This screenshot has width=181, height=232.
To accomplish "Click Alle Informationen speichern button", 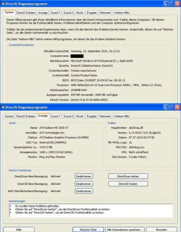I will pyautogui.click(x=125, y=230).
